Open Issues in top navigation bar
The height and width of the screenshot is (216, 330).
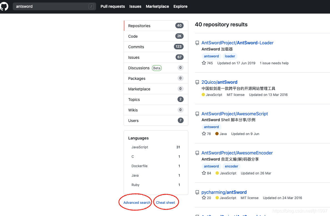point(135,6)
